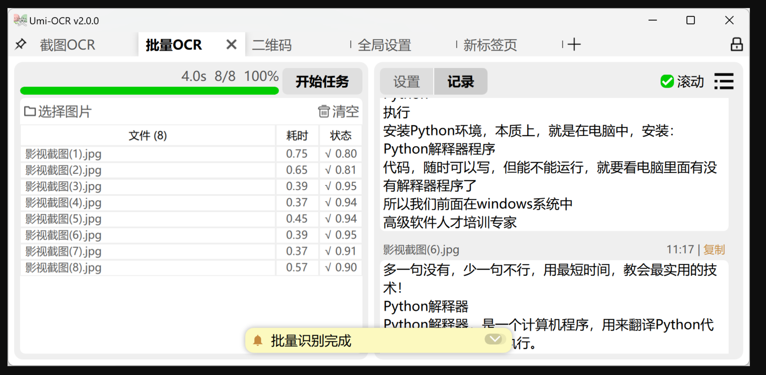This screenshot has width=766, height=375.
Task: Open the hamburger list menu icon
Action: (724, 81)
